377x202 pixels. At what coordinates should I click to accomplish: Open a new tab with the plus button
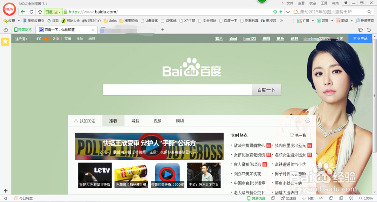(163, 30)
